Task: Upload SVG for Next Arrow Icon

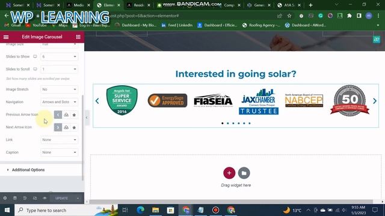Action: point(66,127)
